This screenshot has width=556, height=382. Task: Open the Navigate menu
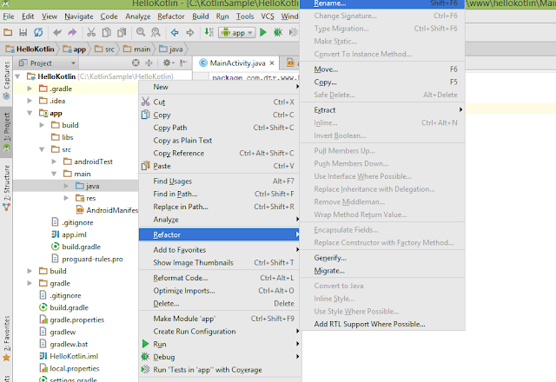point(79,16)
